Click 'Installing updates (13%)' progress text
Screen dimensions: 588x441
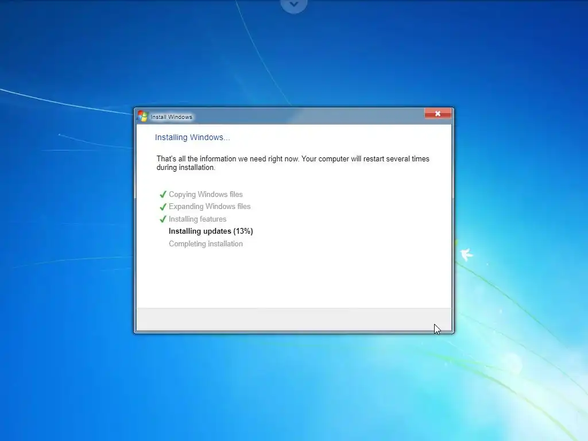(x=211, y=231)
